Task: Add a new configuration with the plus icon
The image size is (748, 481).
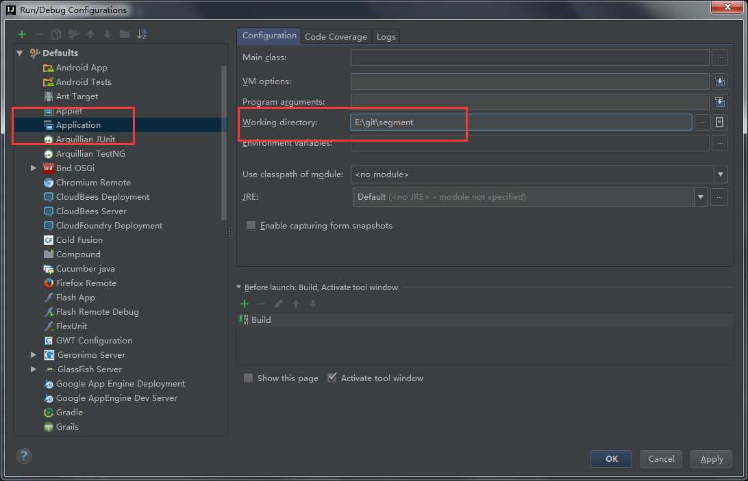Action: [22, 34]
